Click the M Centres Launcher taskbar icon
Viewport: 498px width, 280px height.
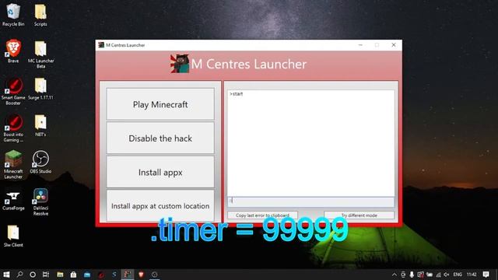click(x=128, y=275)
